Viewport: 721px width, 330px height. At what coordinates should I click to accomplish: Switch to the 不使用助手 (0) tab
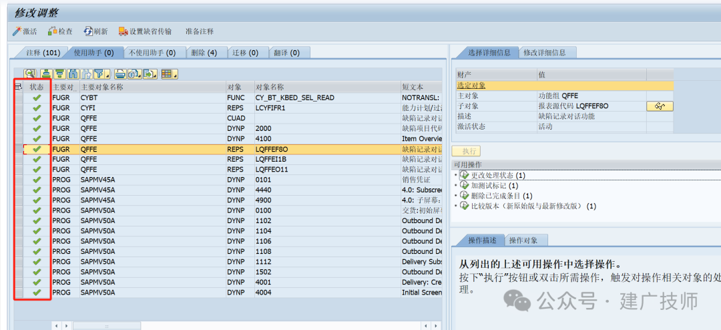[x=152, y=53]
